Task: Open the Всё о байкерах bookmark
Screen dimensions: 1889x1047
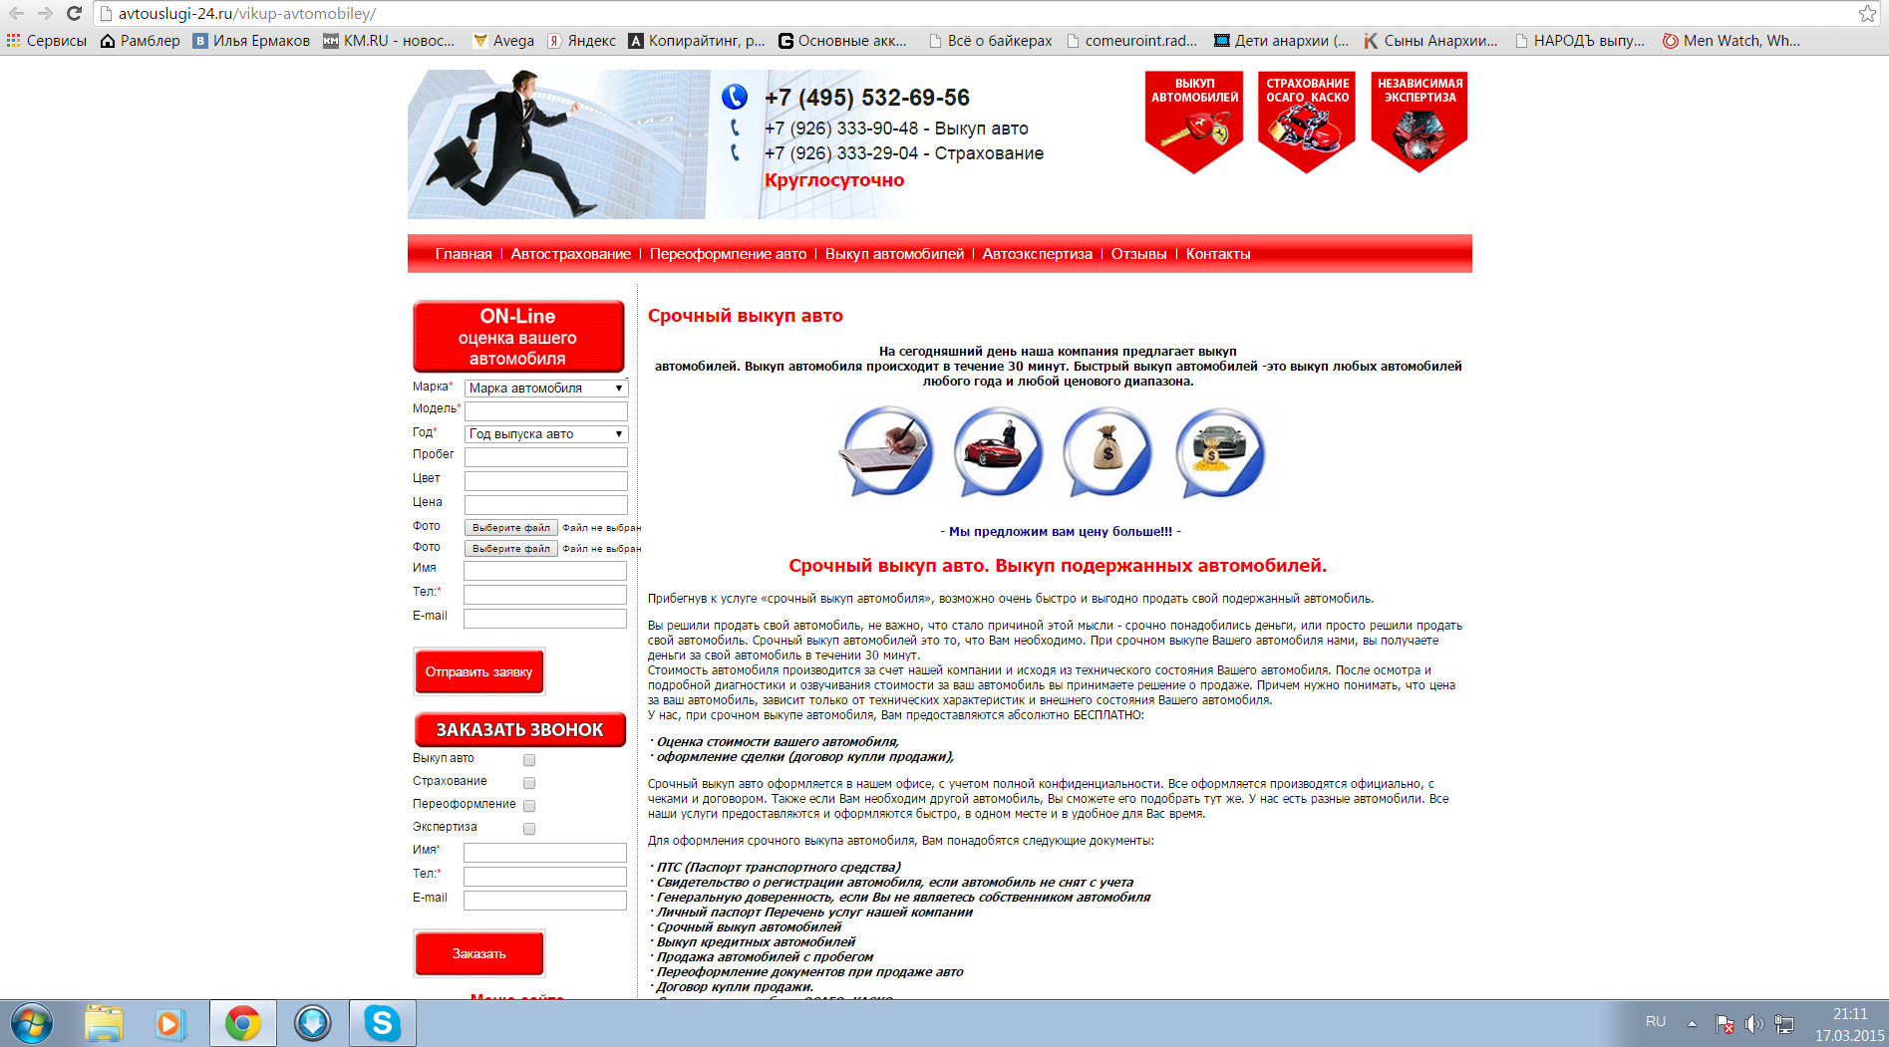Action: point(990,41)
